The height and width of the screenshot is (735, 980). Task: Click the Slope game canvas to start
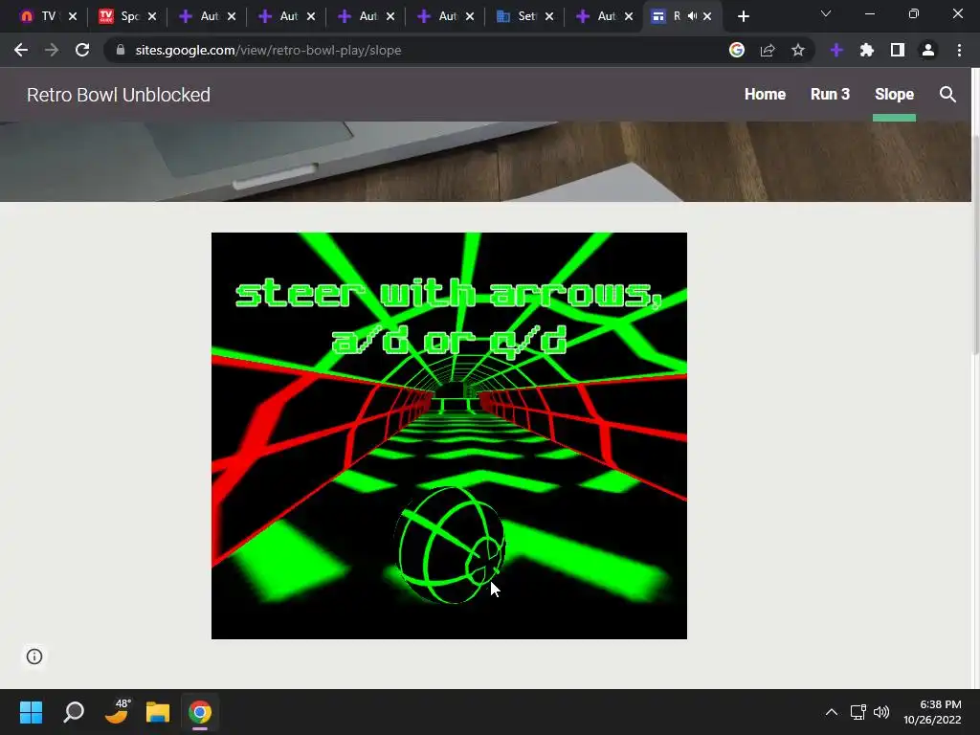[x=449, y=435]
